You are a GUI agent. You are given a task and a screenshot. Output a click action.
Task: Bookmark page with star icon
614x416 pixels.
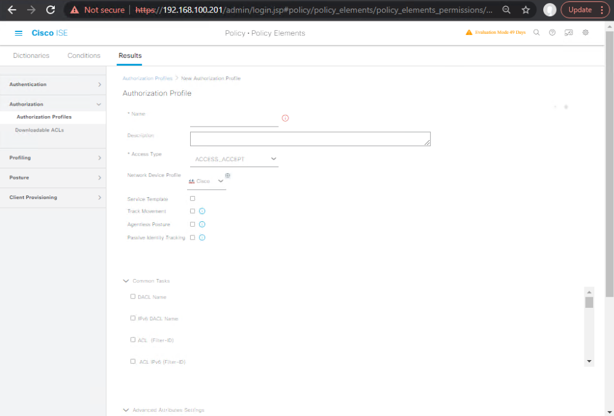525,10
